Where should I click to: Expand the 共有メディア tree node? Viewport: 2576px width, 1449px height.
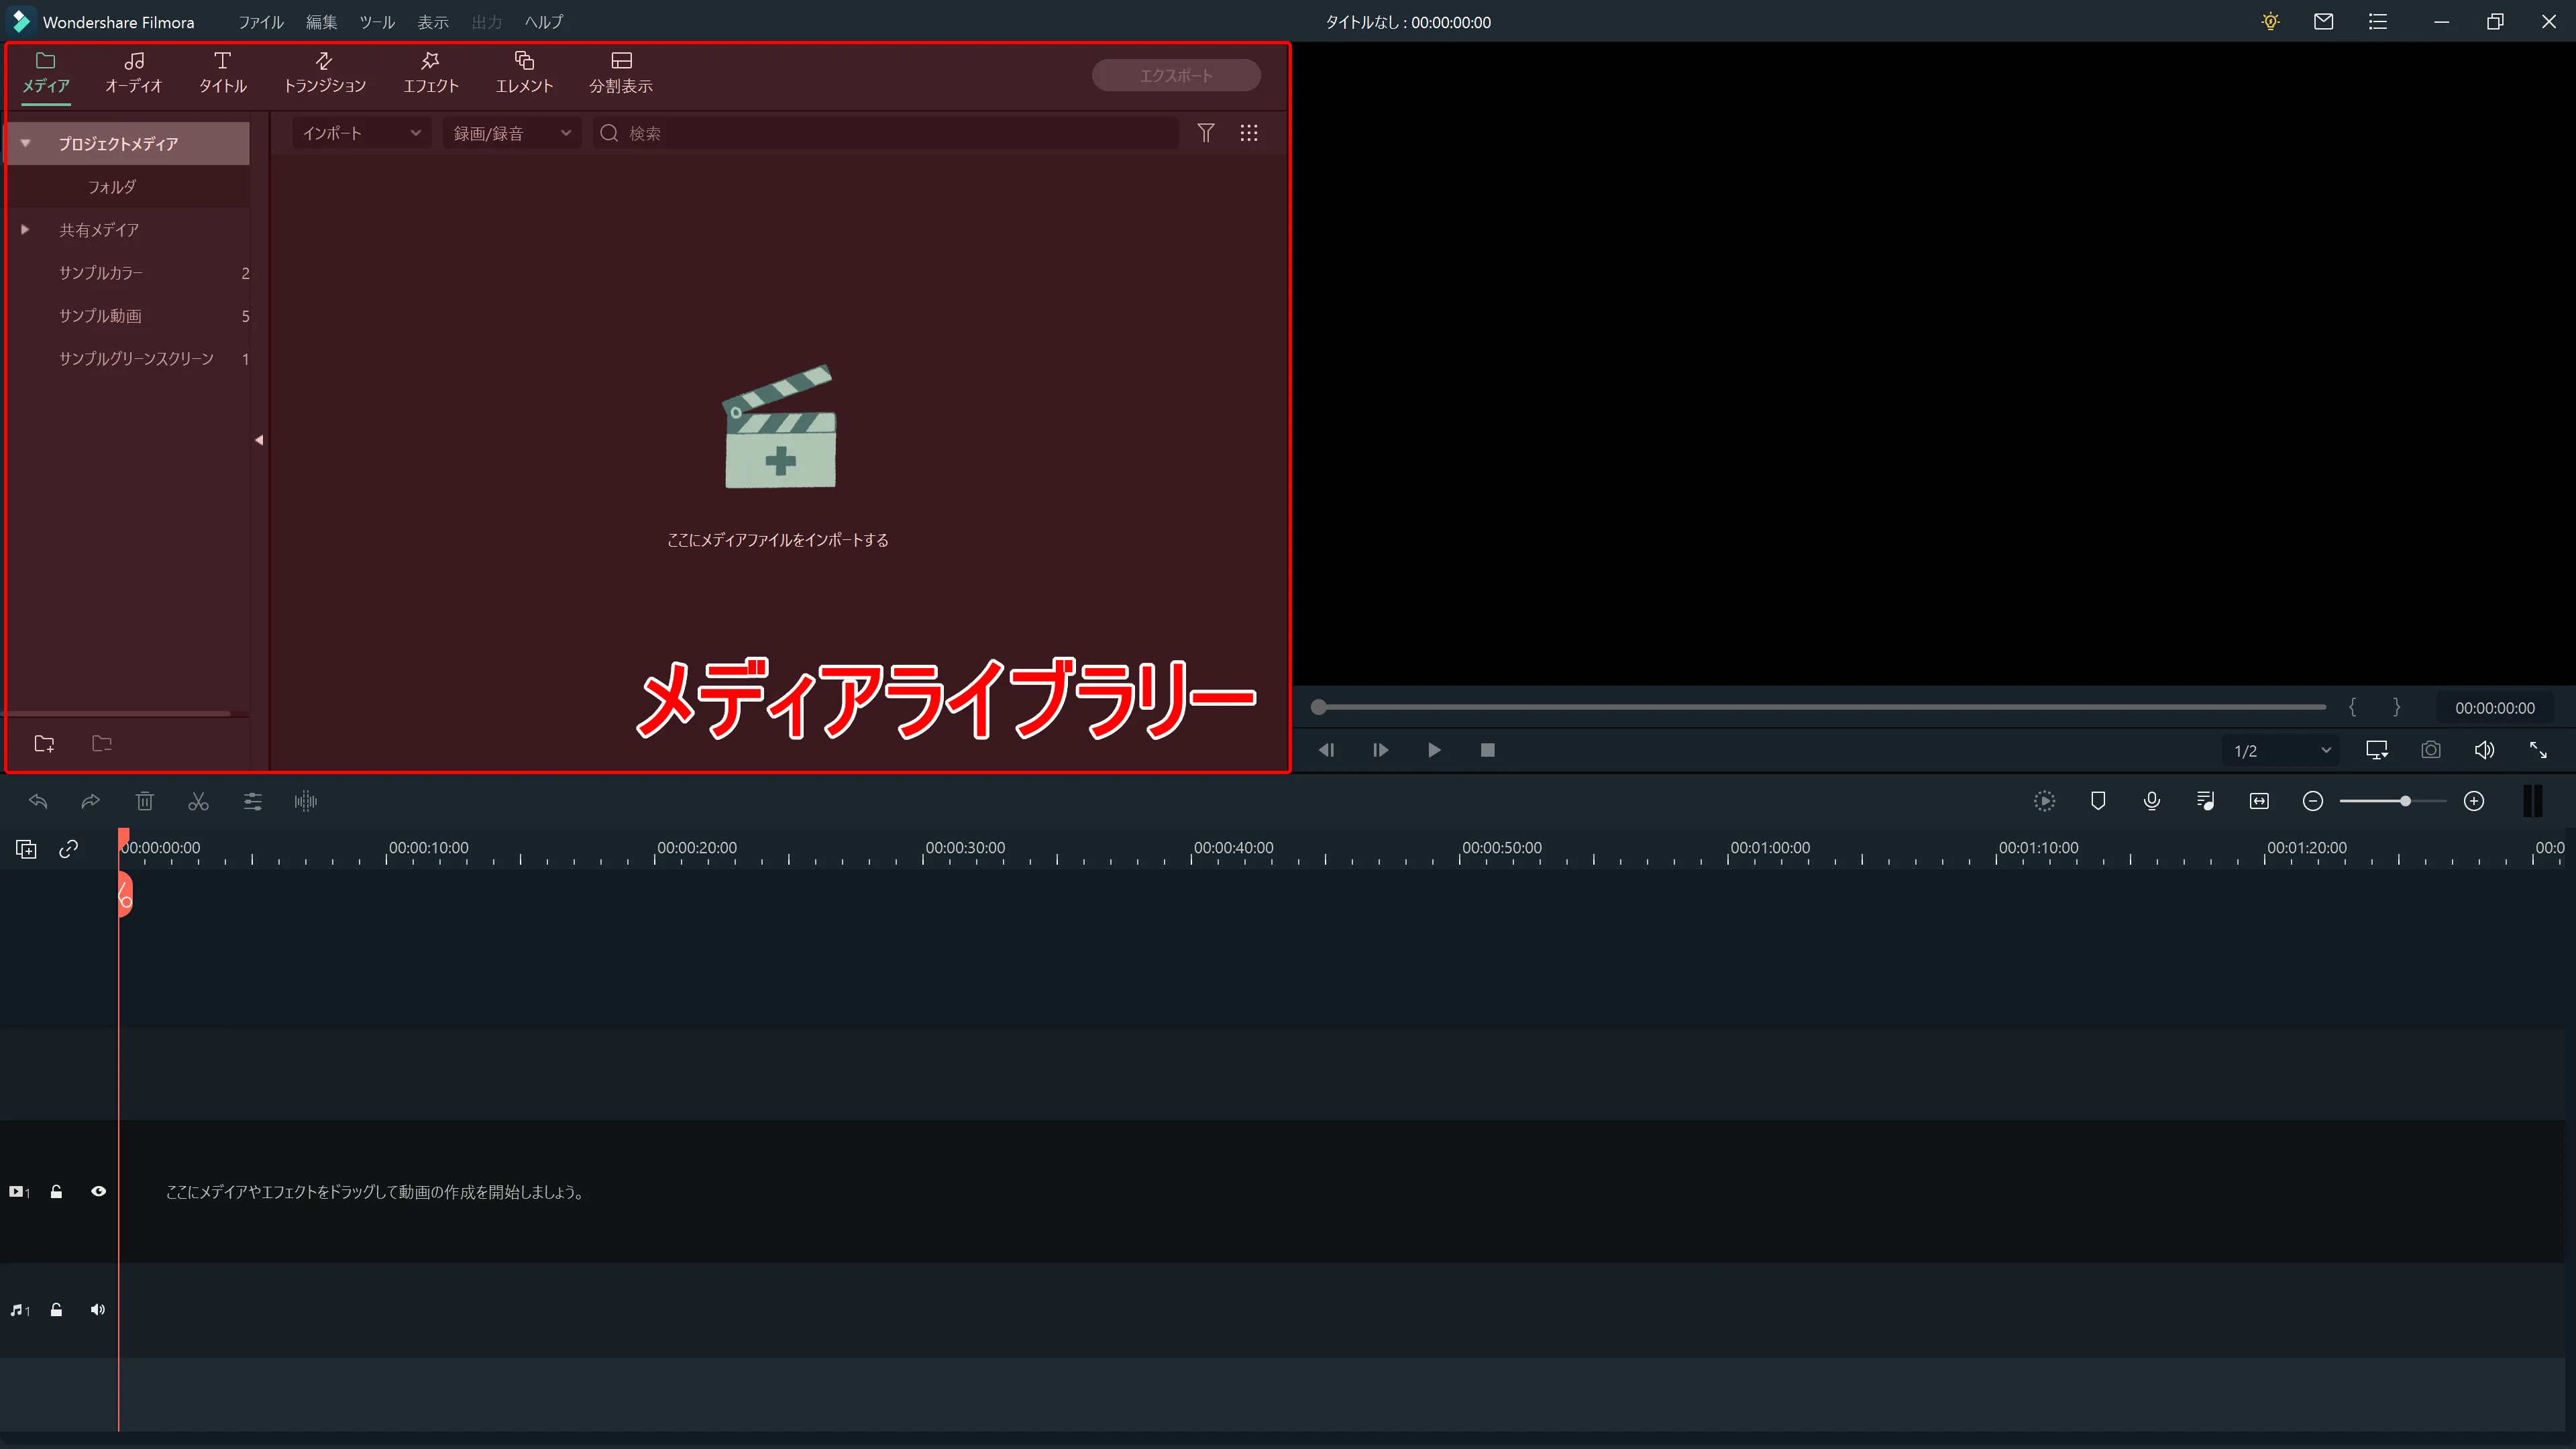(x=25, y=230)
